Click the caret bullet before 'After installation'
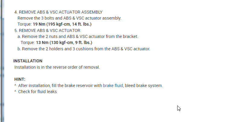 click(15, 86)
